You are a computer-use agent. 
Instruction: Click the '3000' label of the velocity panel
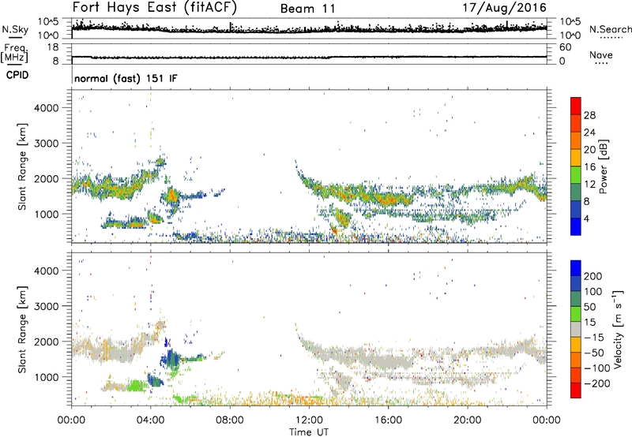tap(46, 306)
